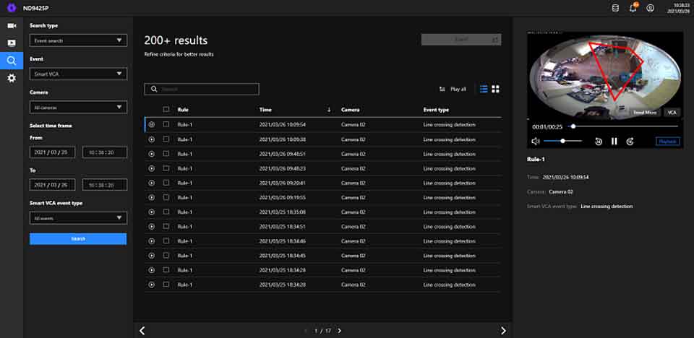Image resolution: width=694 pixels, height=338 pixels.
Task: Open the Event dropdown showing Smart VCA
Action: (78, 74)
